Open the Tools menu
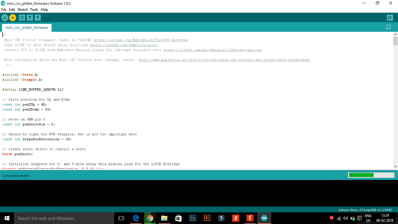398x224 pixels. [x=34, y=10]
